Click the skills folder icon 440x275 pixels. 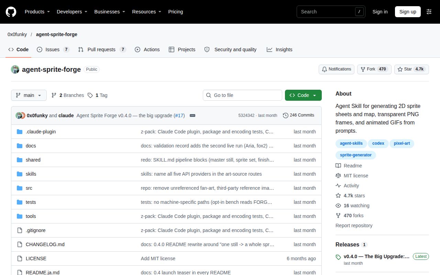tap(20, 174)
